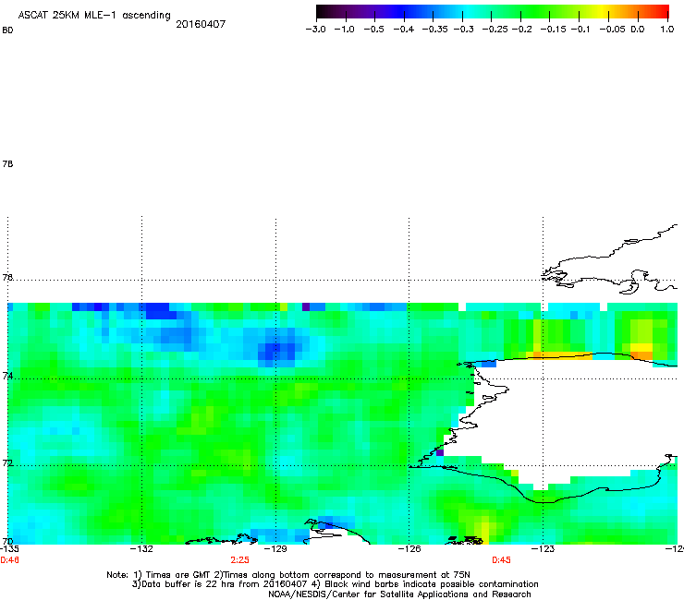Click the '-0.25' colorbar label
This screenshot has height=600, width=684.
495,30
